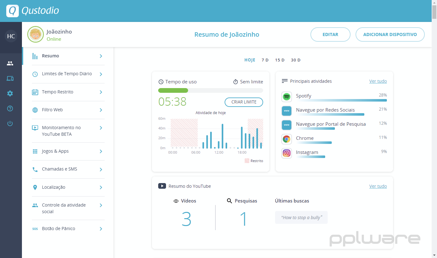Click the ADICIONAR DISPOSITIVO button
This screenshot has height=258, width=437.
coord(390,34)
